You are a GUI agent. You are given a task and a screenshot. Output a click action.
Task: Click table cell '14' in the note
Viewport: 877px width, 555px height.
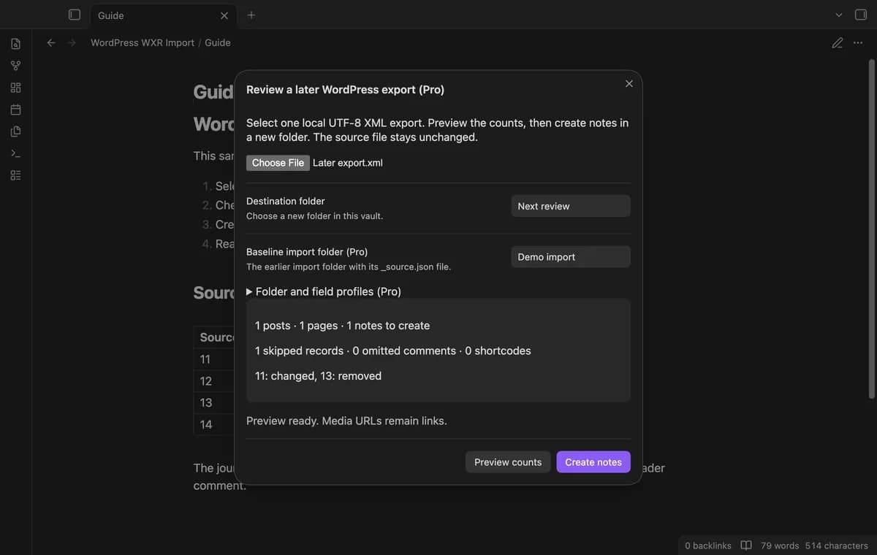coord(206,424)
